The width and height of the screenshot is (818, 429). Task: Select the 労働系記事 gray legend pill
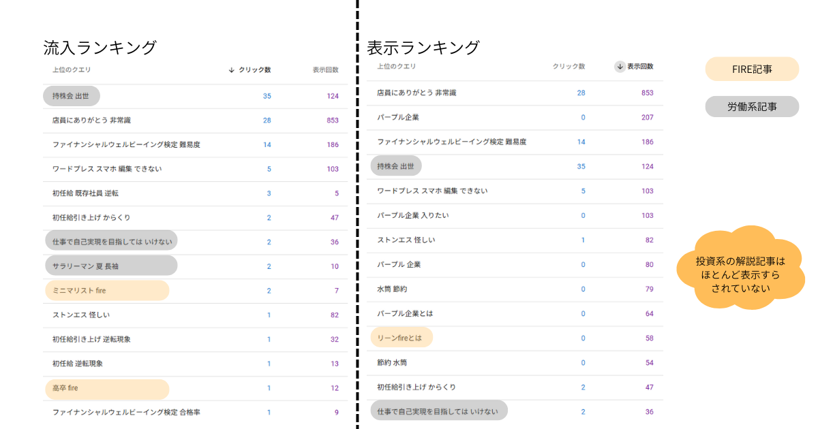pos(752,106)
